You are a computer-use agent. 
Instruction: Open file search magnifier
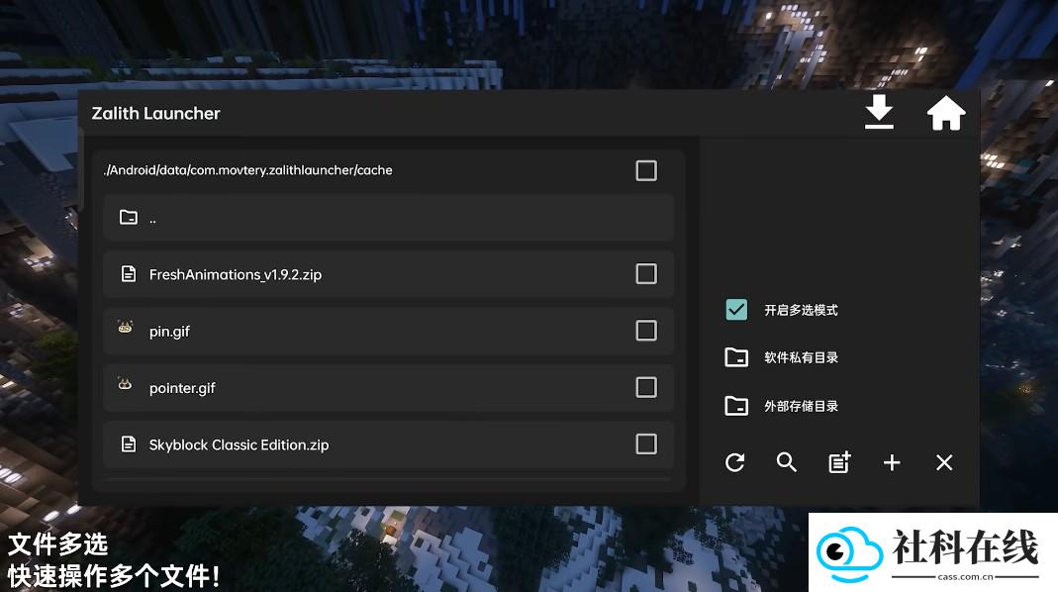(787, 462)
